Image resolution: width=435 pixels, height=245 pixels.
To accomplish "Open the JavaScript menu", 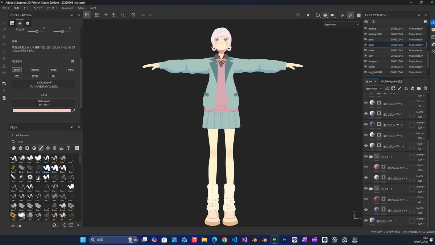I will (x=67, y=8).
